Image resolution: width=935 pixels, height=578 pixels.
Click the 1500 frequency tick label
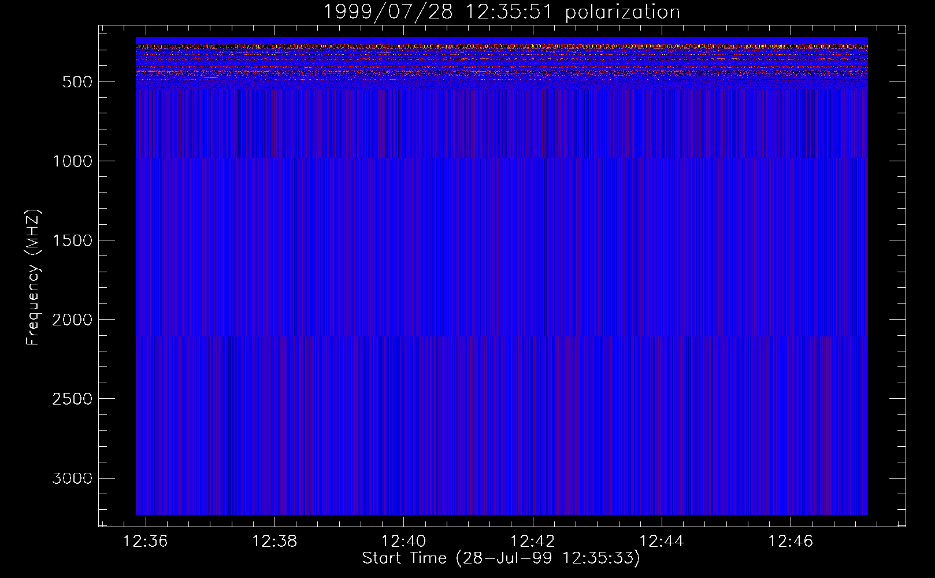pyautogui.click(x=72, y=240)
